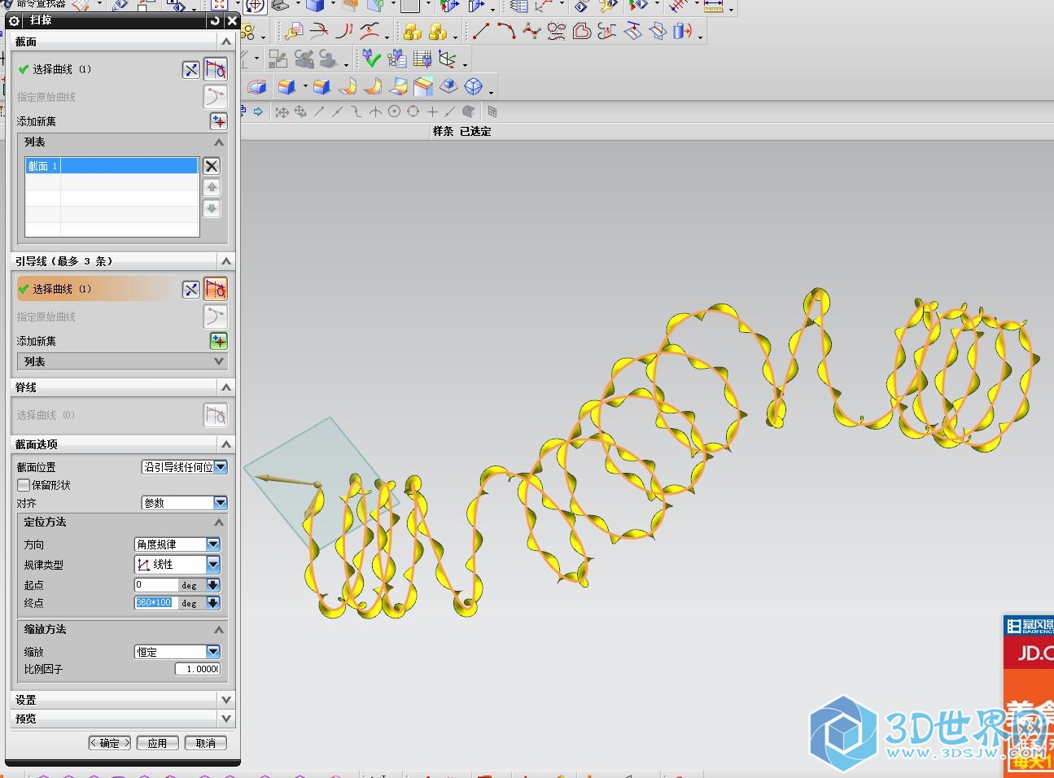Click reverse direction icon in 引导线 section

(x=190, y=289)
